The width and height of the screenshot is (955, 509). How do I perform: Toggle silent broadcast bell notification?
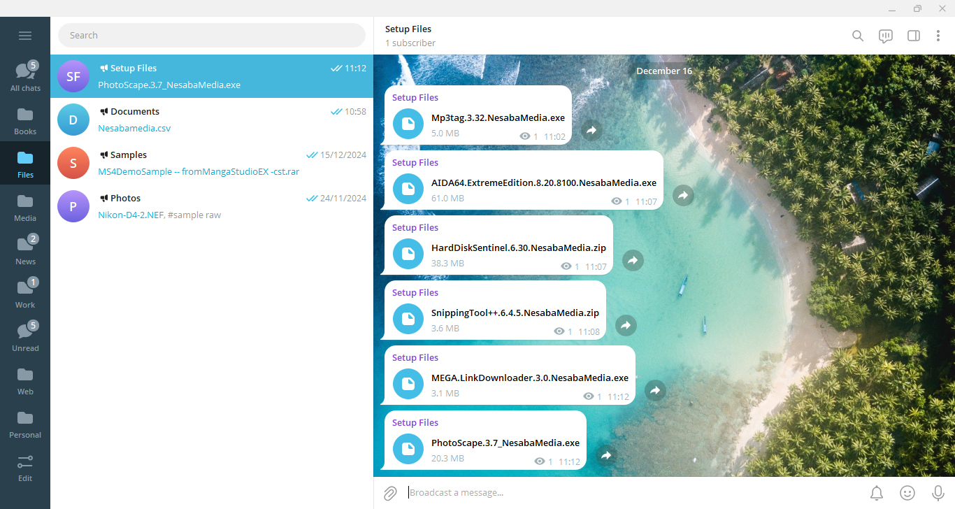[877, 493]
